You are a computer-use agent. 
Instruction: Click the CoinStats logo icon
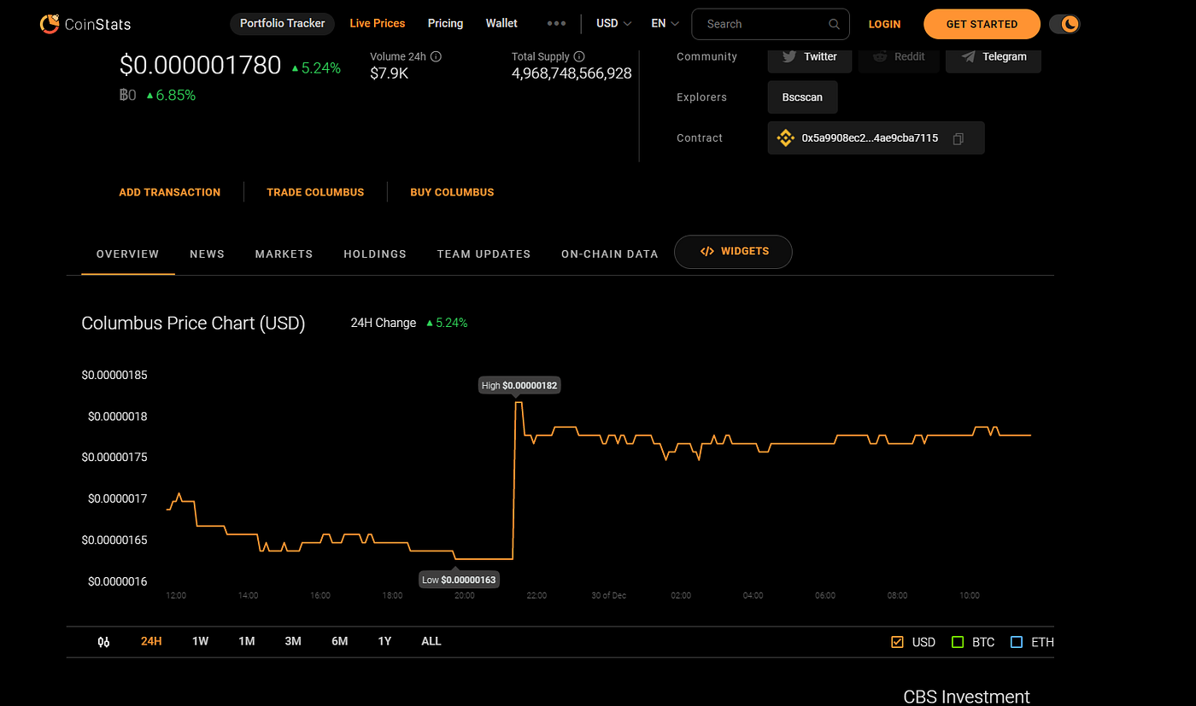(50, 24)
